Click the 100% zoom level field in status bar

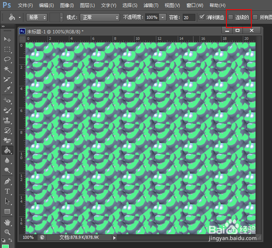(x=28, y=237)
